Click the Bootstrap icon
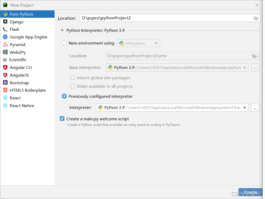This screenshot has width=265, height=199. [5, 83]
